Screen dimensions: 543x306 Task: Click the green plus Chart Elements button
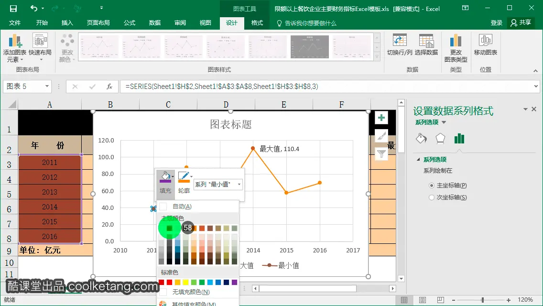tap(381, 118)
